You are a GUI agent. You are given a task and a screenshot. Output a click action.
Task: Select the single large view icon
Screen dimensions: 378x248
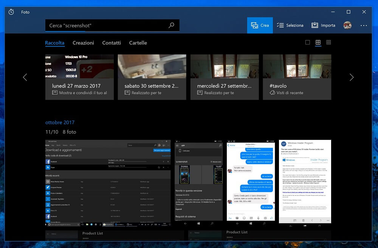pos(308,42)
